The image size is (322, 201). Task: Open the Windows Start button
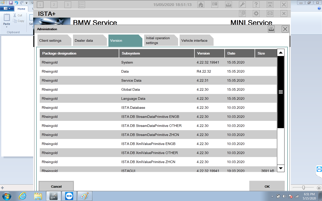point(7,196)
